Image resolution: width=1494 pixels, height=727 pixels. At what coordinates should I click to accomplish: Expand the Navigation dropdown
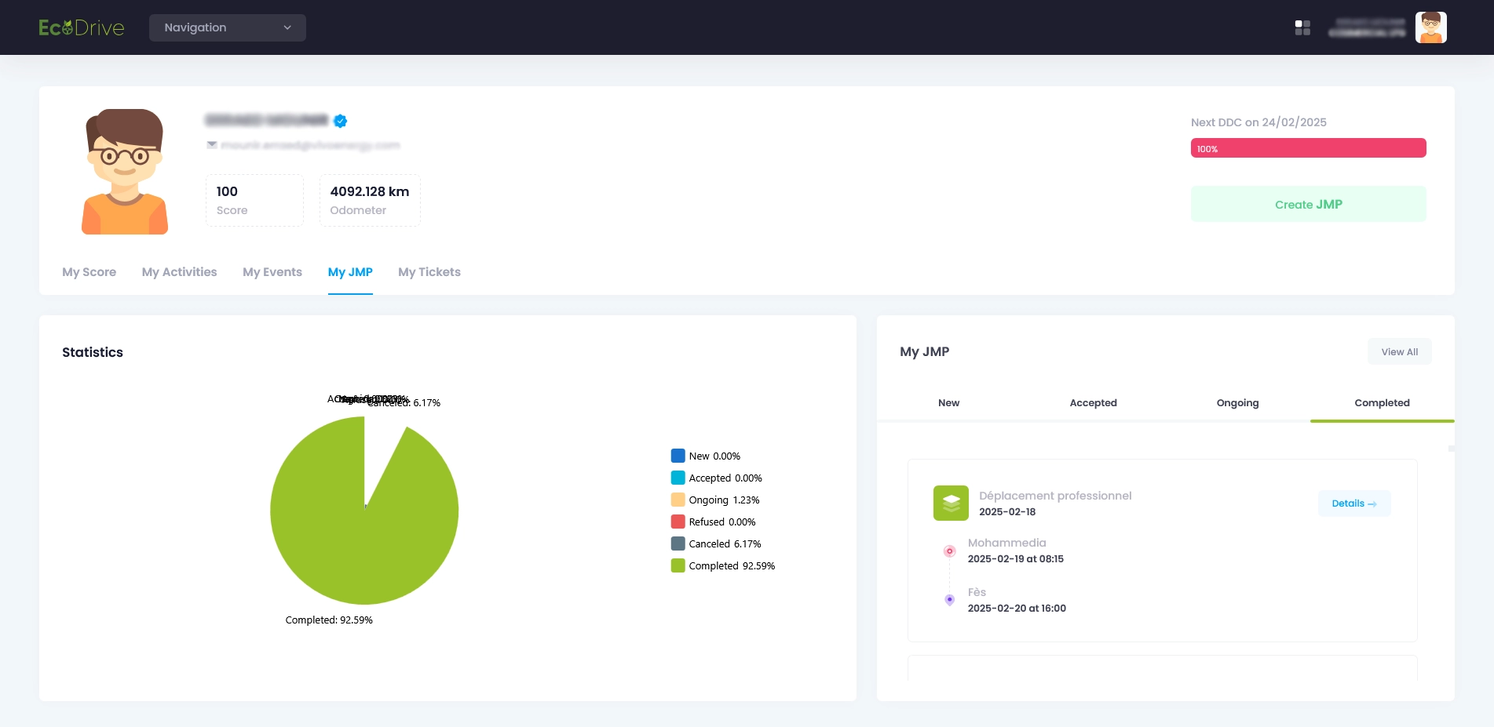click(227, 27)
